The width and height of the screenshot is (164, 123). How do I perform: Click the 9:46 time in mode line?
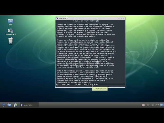pyautogui.click(x=91, y=84)
